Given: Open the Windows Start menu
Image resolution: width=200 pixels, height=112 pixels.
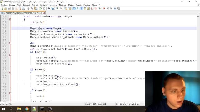Looking at the screenshot, I should tap(4, 109).
